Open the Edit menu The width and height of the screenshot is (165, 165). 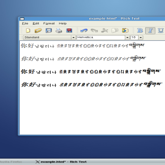36,24
